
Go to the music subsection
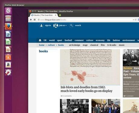[122, 45]
